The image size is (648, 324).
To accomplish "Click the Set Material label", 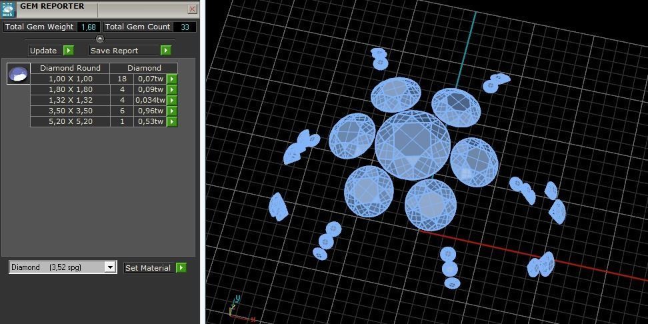I will [x=148, y=268].
